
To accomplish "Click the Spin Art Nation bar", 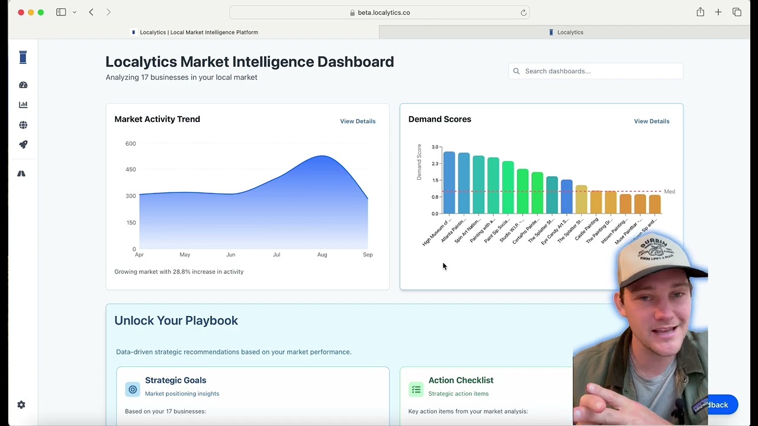I will (x=478, y=185).
